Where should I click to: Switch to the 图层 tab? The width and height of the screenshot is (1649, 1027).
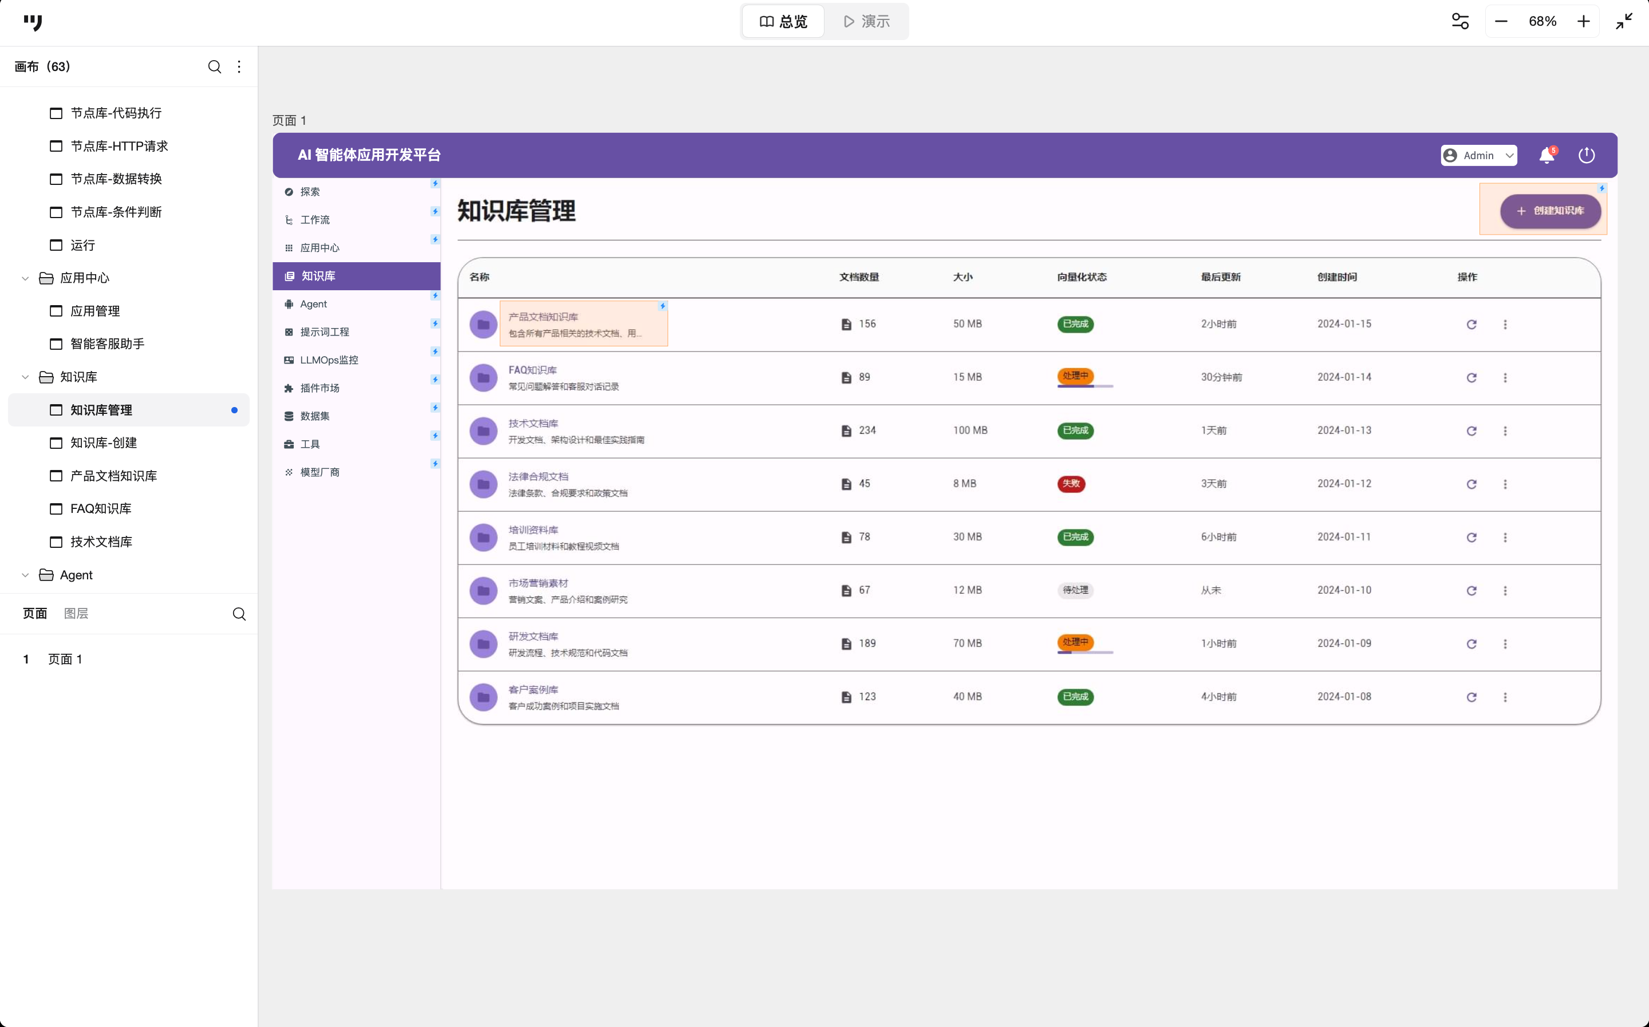click(76, 613)
